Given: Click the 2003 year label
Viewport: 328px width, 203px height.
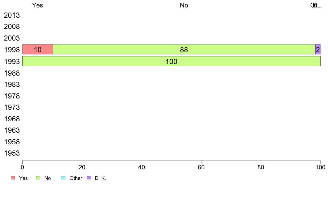Looking at the screenshot, I should 12,38.
